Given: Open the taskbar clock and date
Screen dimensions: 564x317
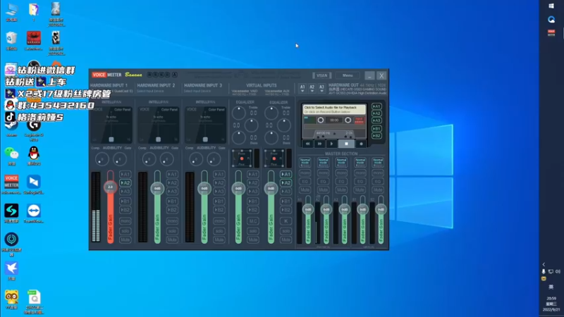Looking at the screenshot, I should tap(551, 304).
